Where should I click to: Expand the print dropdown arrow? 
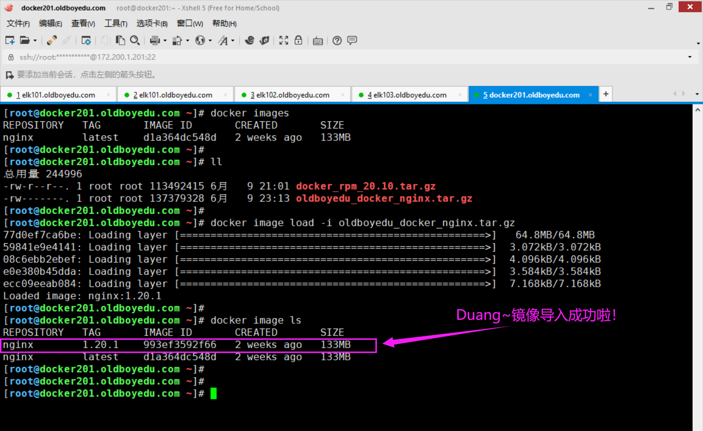click(x=165, y=40)
